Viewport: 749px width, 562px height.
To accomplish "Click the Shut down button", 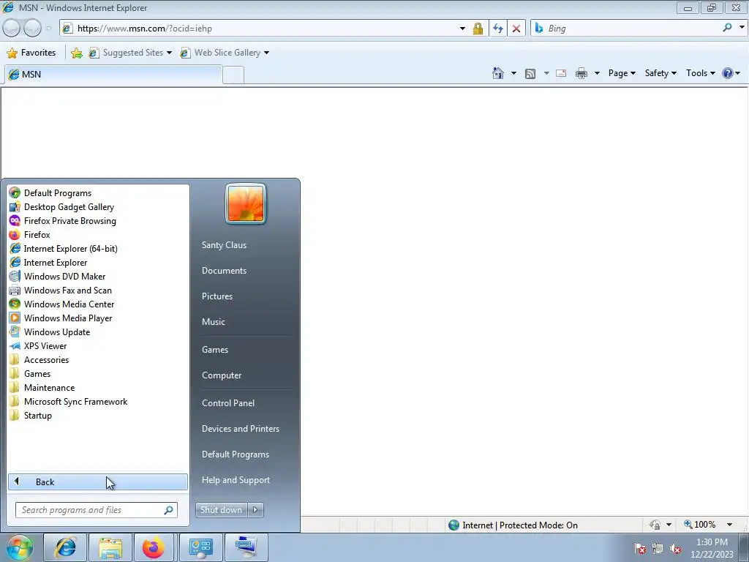I will 221,510.
